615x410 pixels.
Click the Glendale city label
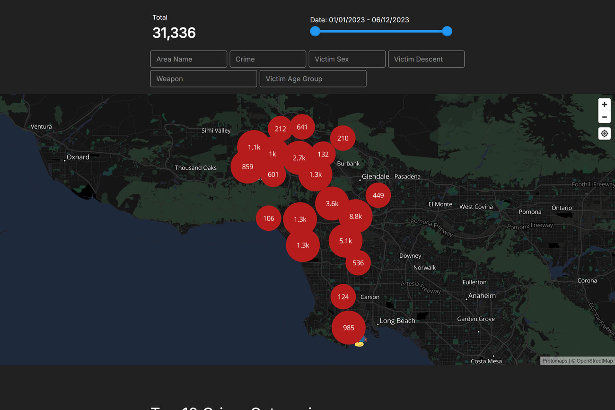coord(375,176)
